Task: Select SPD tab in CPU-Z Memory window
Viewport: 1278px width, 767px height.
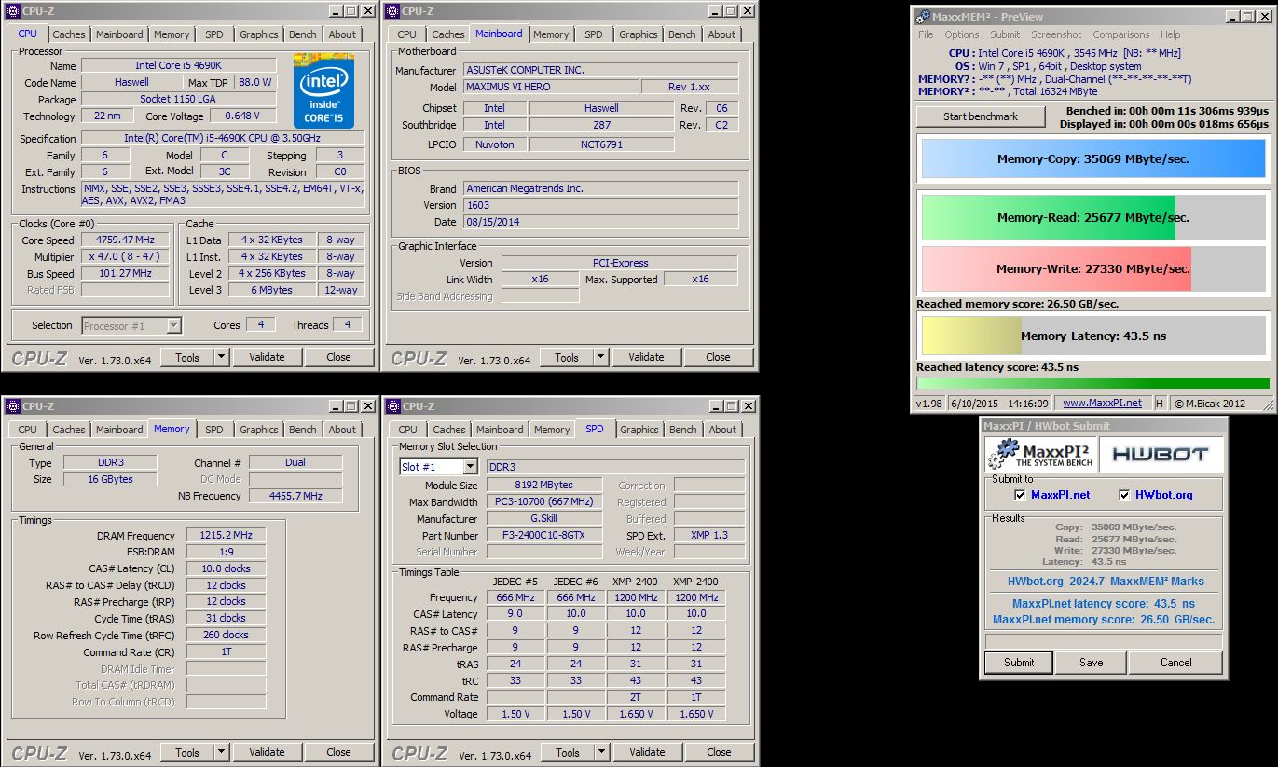Action: click(214, 430)
